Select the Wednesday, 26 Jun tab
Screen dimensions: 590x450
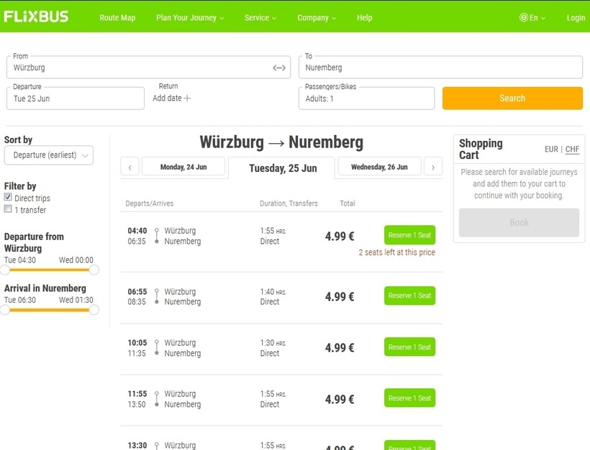tap(379, 167)
